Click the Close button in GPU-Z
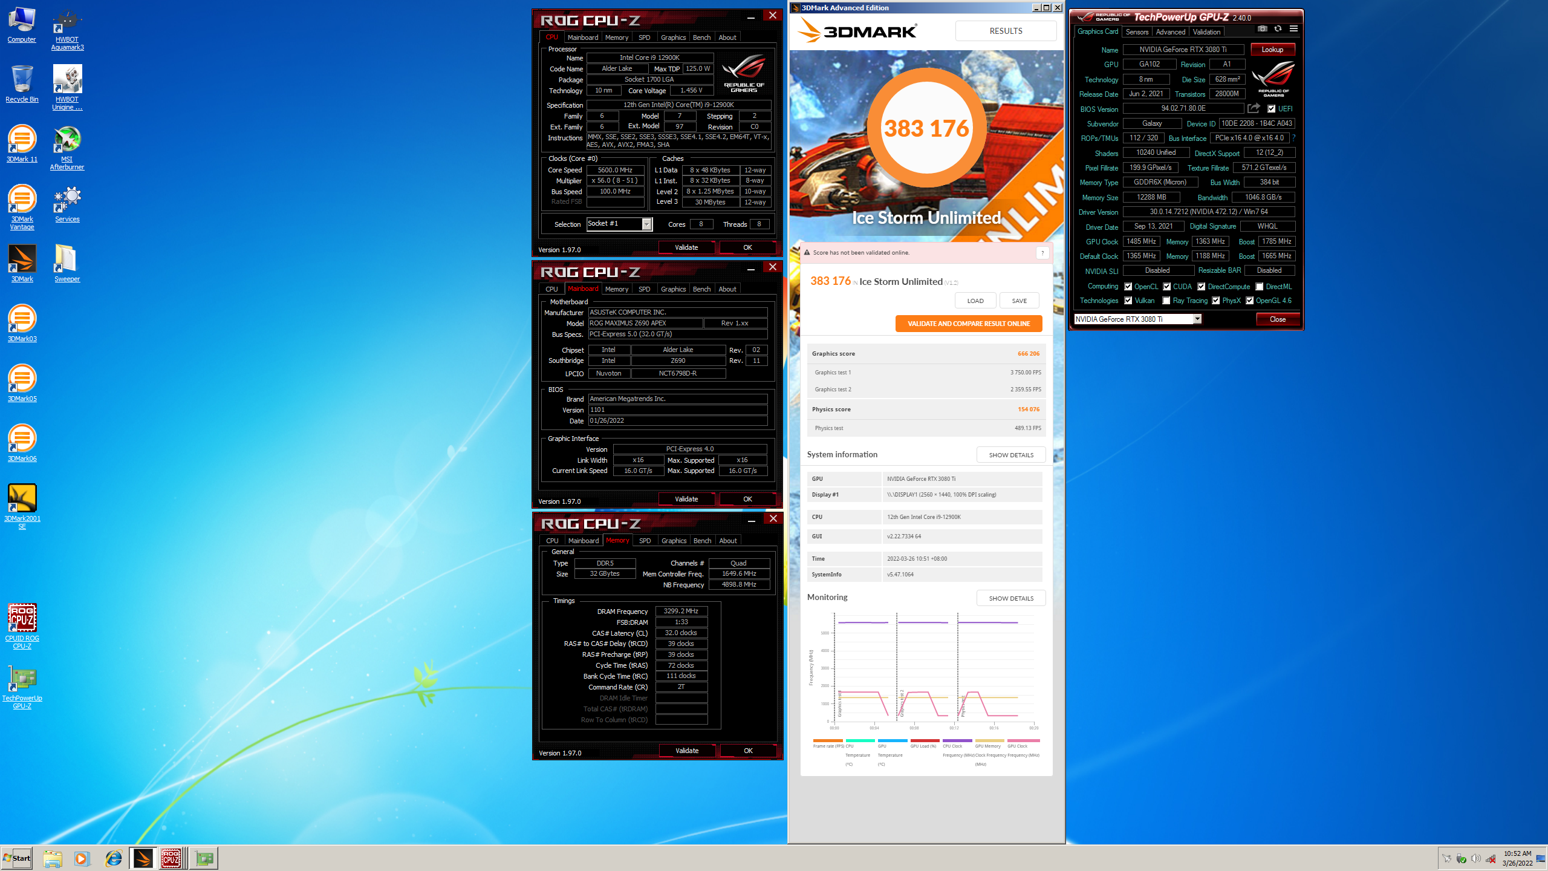This screenshot has width=1548, height=871. (1278, 319)
